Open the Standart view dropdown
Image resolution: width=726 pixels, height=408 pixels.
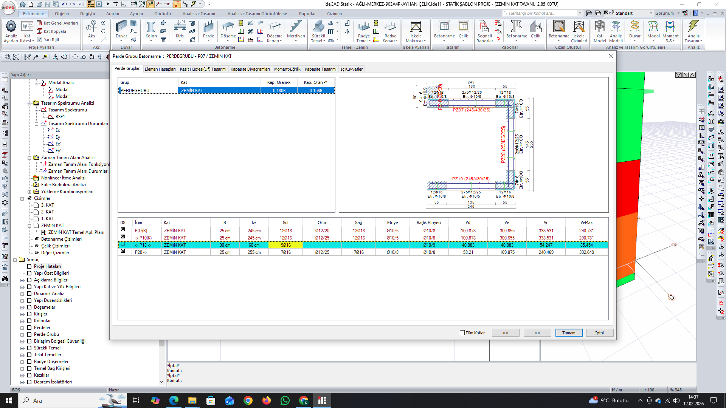pos(651,13)
